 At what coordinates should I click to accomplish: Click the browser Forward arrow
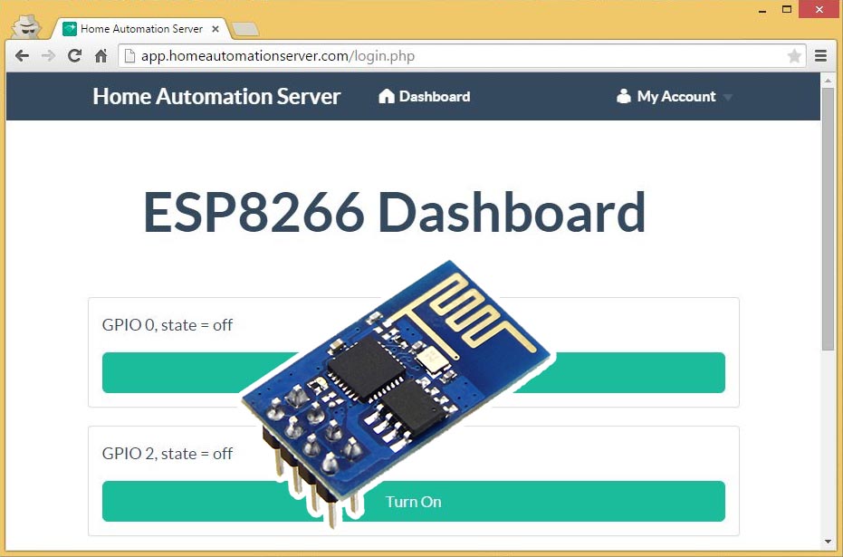(49, 56)
